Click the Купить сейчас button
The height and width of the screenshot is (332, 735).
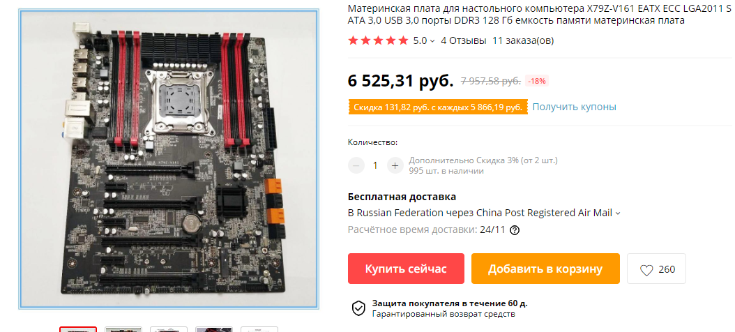point(406,269)
